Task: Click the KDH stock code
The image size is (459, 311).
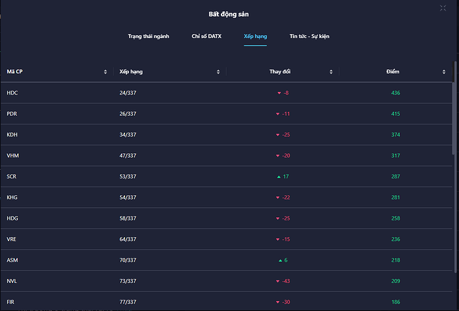Action: coord(12,135)
